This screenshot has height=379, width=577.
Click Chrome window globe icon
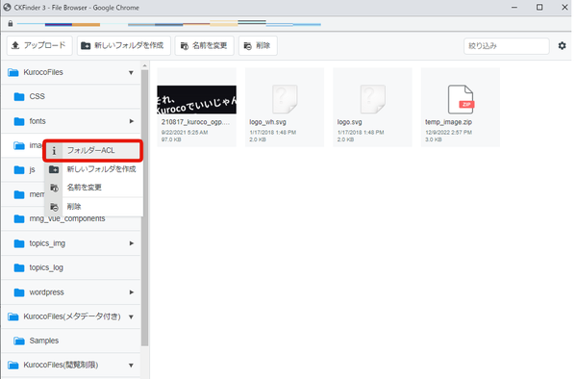(x=7, y=7)
